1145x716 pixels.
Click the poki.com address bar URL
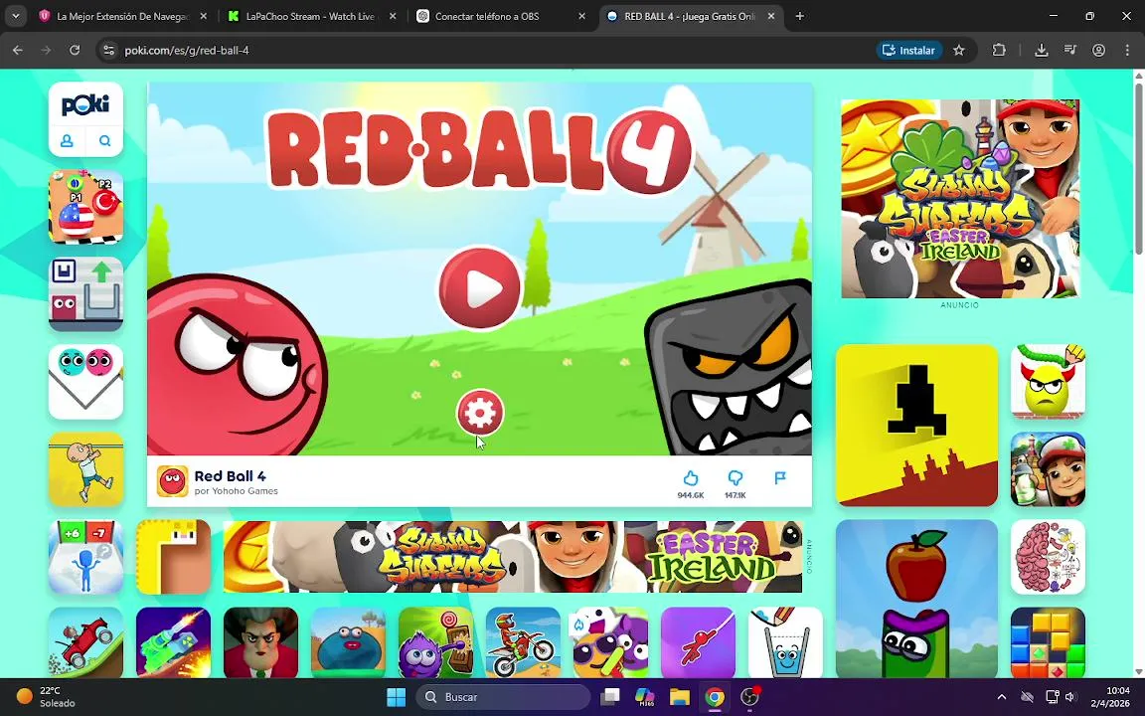[x=186, y=51]
